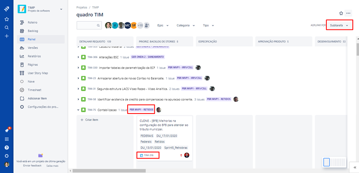Click the horizontal scrollbar thumb
Viewport: 359px width, 173px height.
tap(109, 171)
